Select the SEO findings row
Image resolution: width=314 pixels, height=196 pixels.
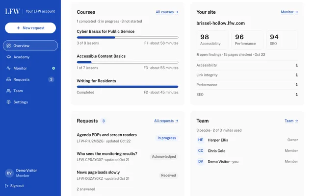tap(247, 95)
